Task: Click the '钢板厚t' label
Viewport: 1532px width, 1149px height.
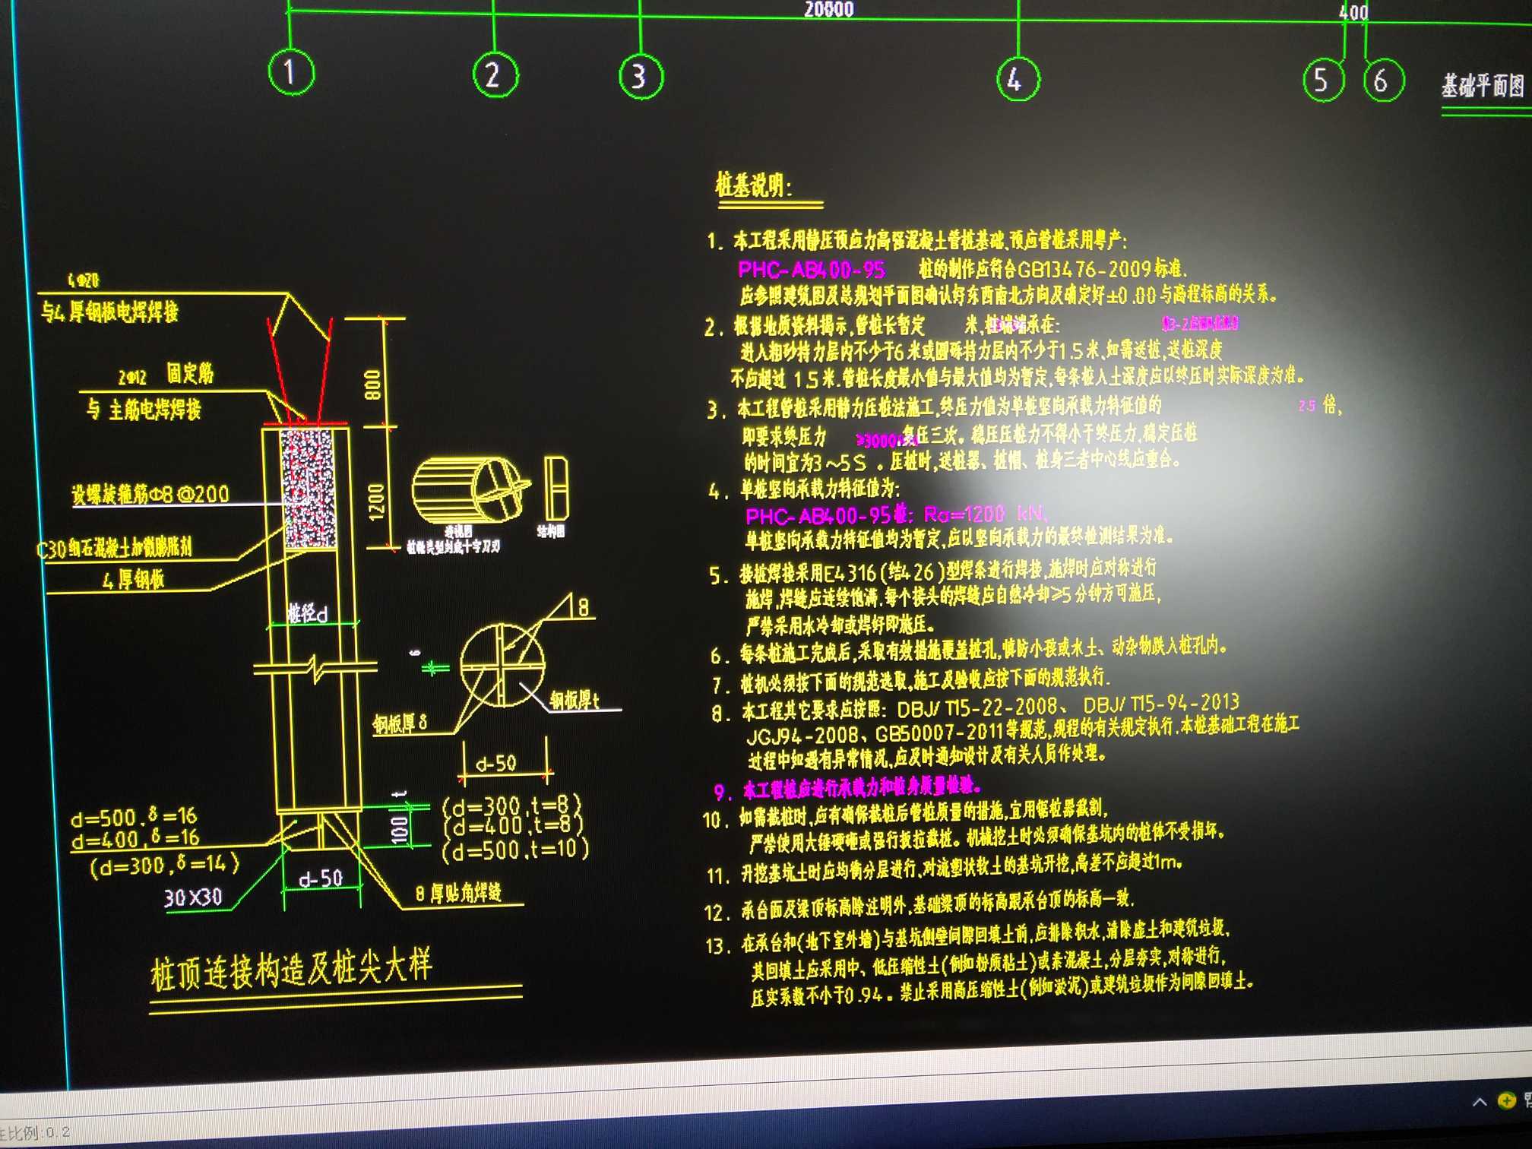Action: click(x=574, y=699)
